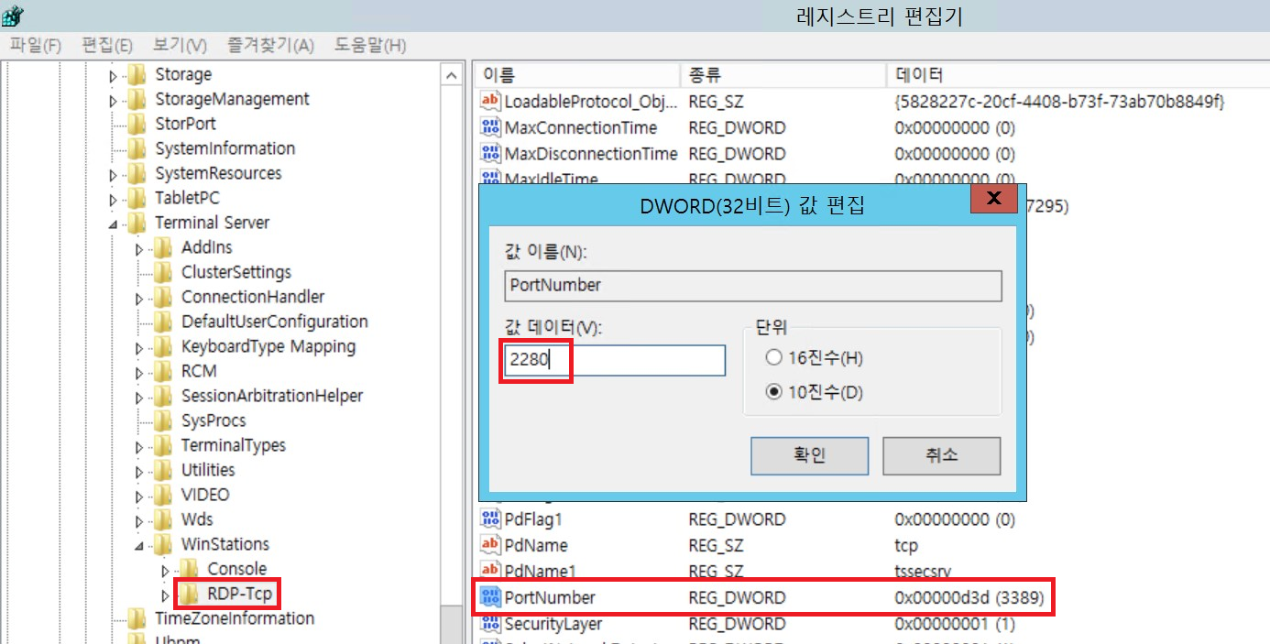Click the RDP-Tcp folder icon

(x=190, y=594)
